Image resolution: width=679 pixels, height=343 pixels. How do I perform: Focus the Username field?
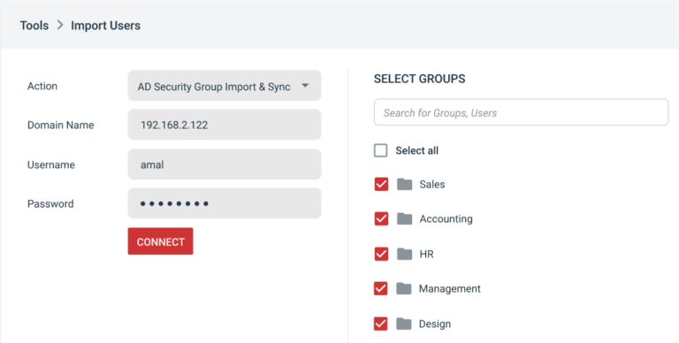click(225, 164)
